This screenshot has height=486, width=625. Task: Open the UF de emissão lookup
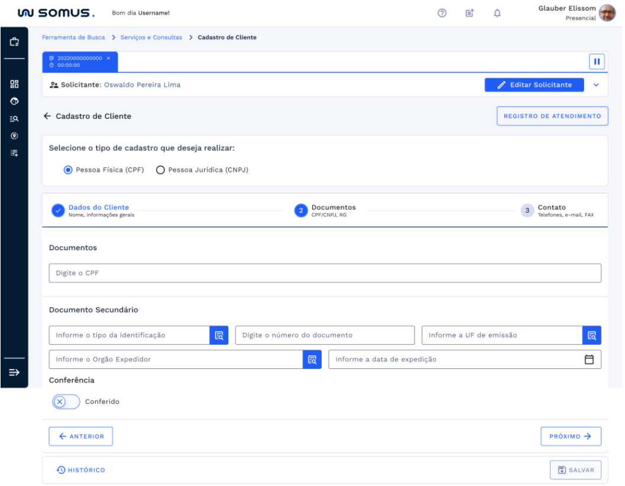coord(591,335)
